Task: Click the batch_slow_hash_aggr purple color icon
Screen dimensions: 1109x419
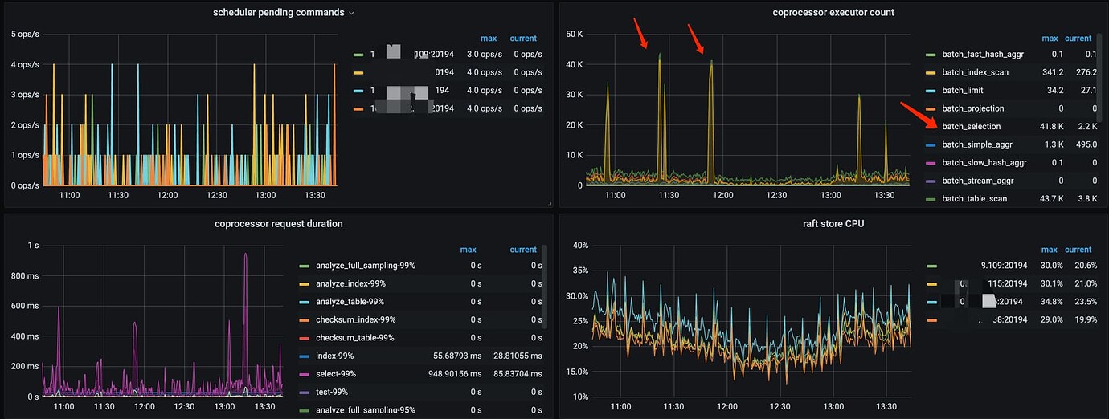Action: [x=931, y=163]
